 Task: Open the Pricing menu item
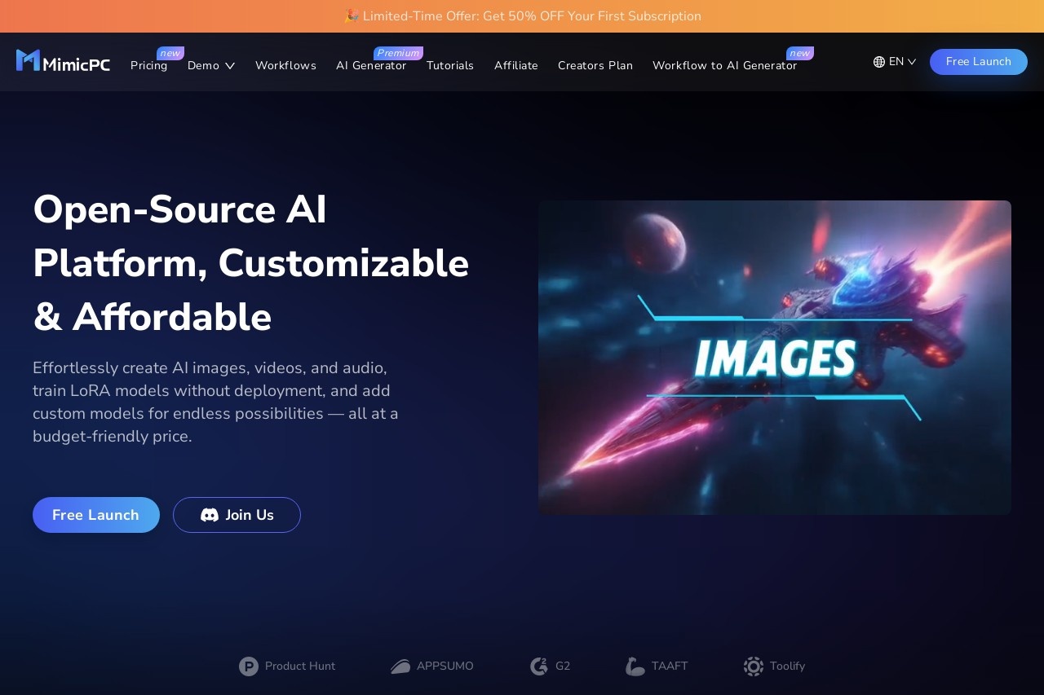point(148,66)
